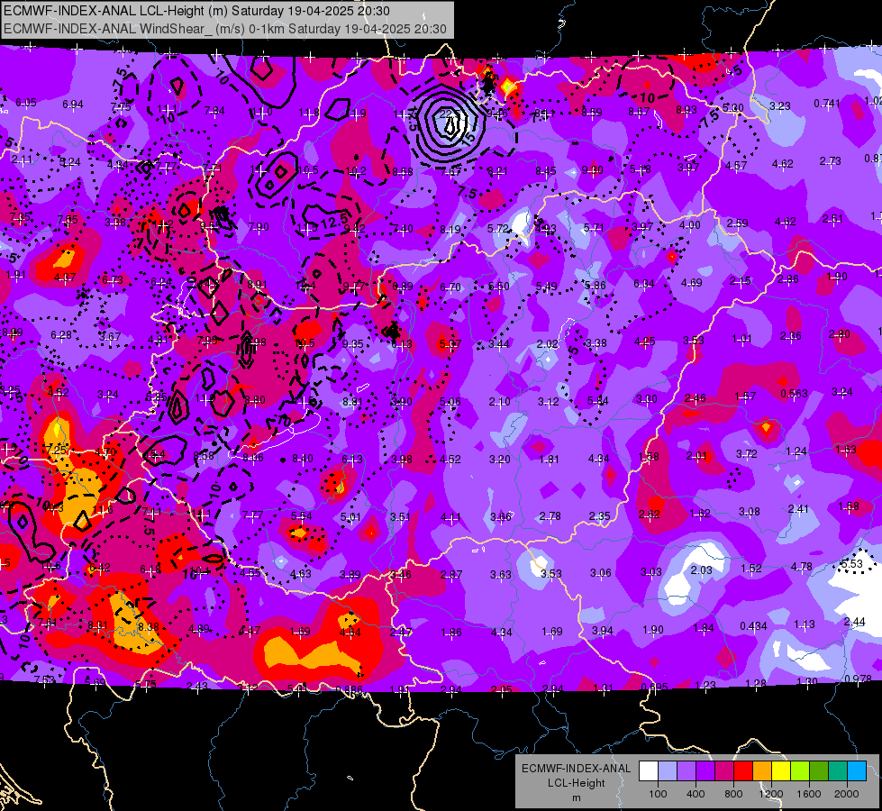Click the '2000' legend scale label
882x811 pixels.
pyautogui.click(x=847, y=794)
